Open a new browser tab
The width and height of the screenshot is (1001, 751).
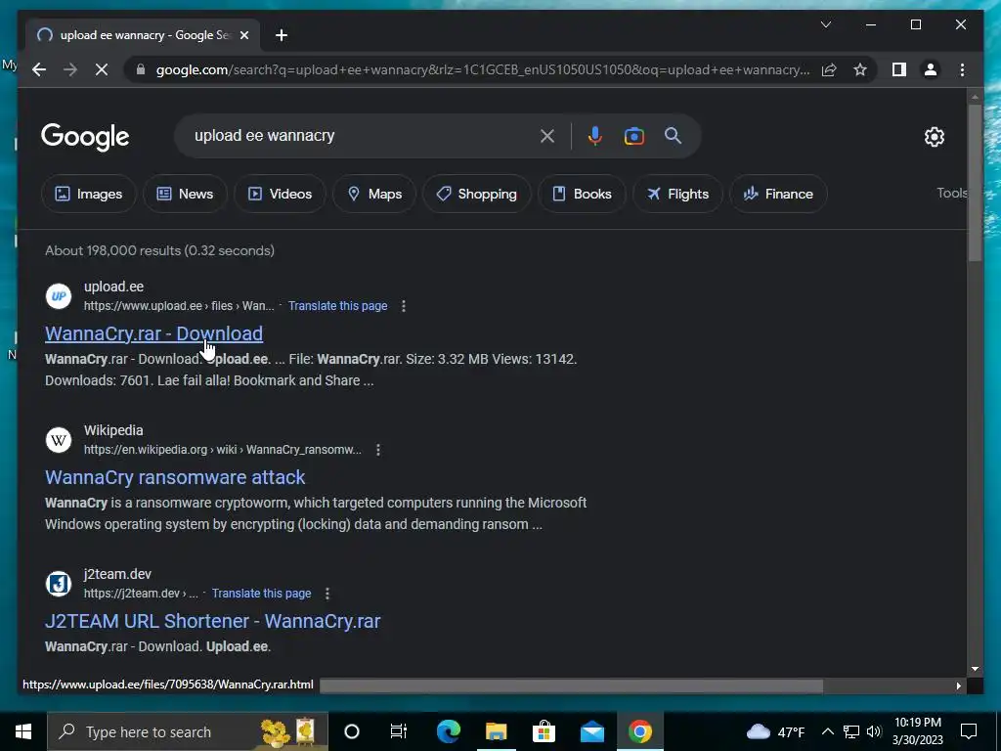tap(282, 35)
